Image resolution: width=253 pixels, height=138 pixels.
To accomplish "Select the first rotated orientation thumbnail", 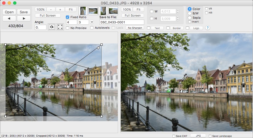I will (x=83, y=11).
